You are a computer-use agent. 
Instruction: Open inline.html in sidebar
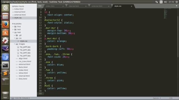coord(23,73)
